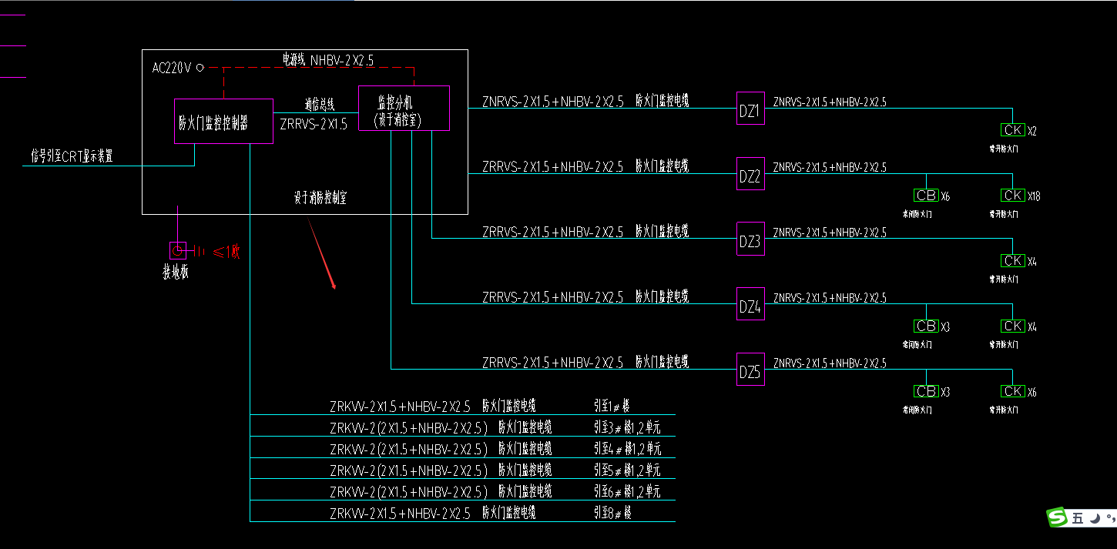Screen dimensions: 1117x549
Task: Click the 电源线 NHBV-2X2.5 label
Action: [x=328, y=59]
